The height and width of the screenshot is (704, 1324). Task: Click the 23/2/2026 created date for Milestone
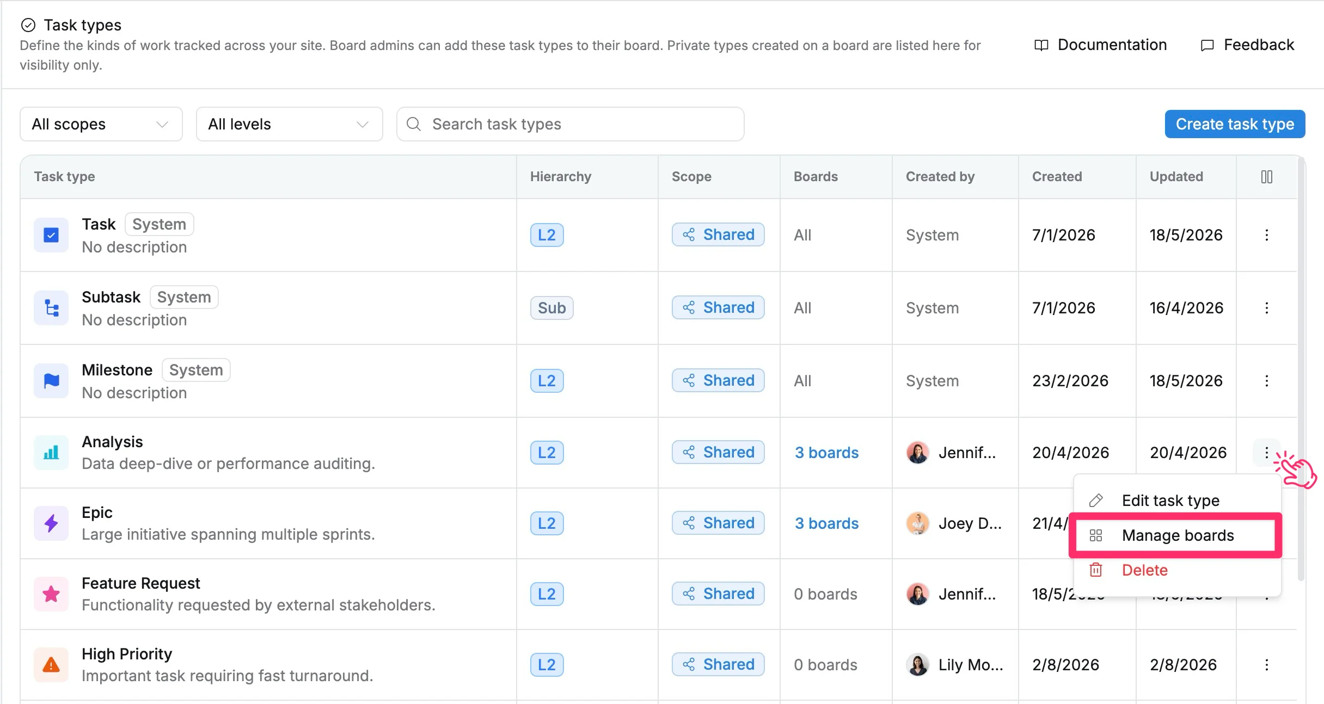pos(1070,381)
